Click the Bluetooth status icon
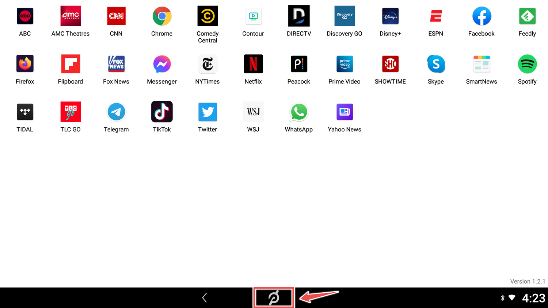The width and height of the screenshot is (548, 308). (502, 298)
